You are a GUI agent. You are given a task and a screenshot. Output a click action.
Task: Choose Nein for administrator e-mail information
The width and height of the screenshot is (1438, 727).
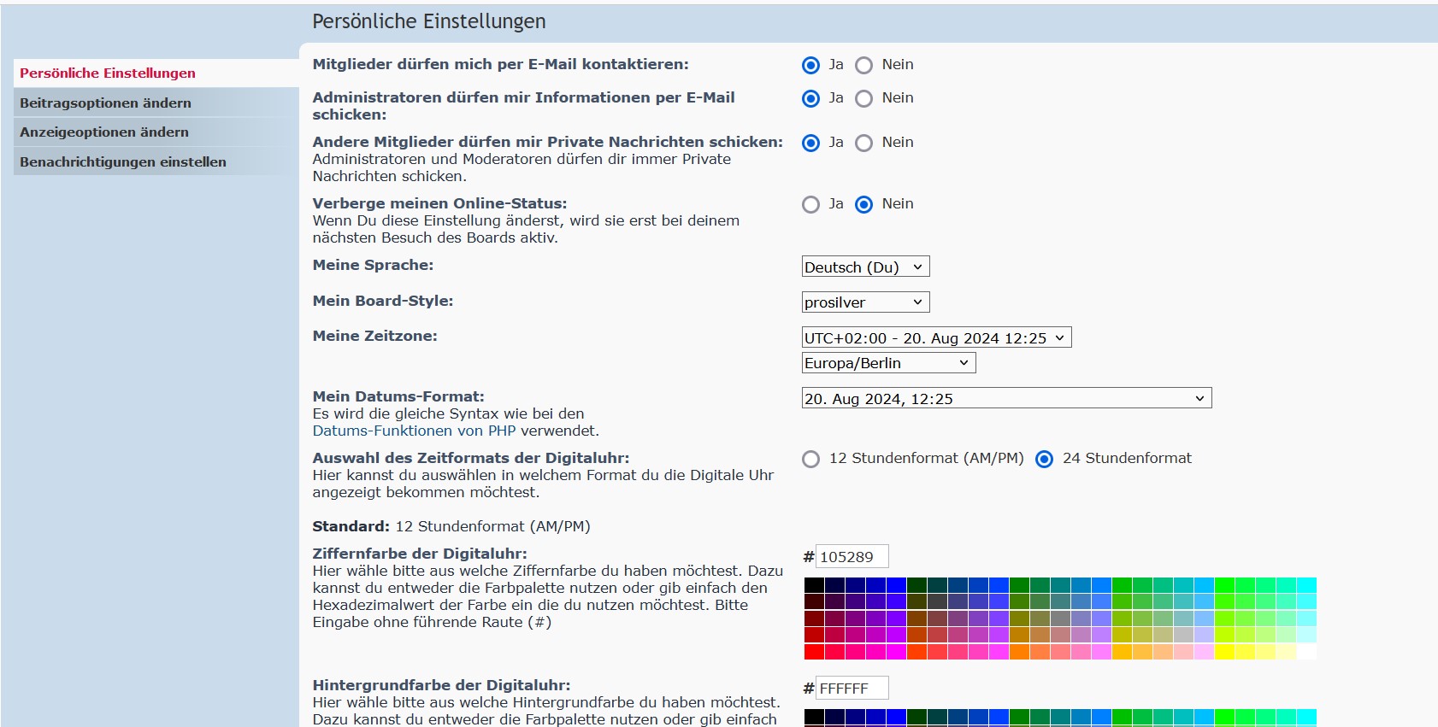(x=864, y=99)
